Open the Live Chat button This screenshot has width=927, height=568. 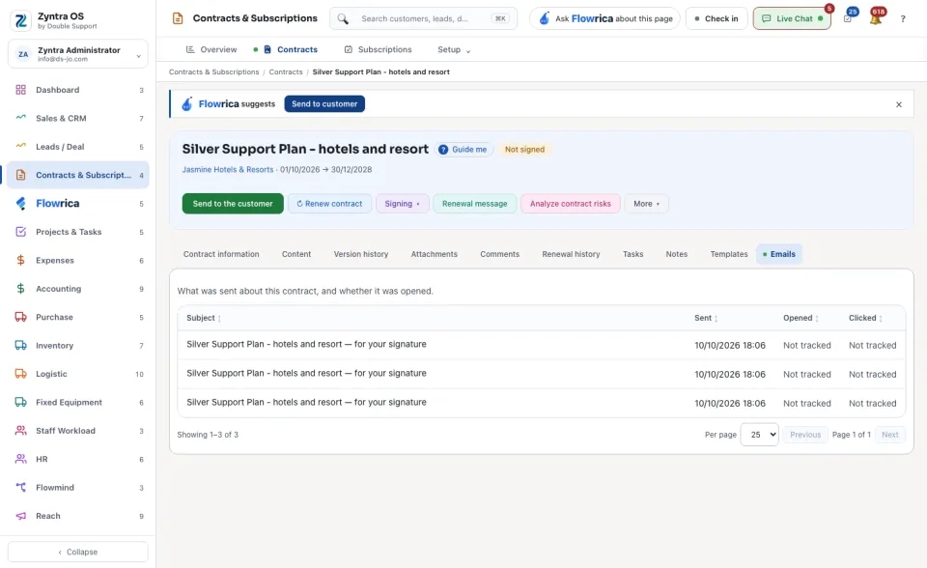tap(792, 19)
